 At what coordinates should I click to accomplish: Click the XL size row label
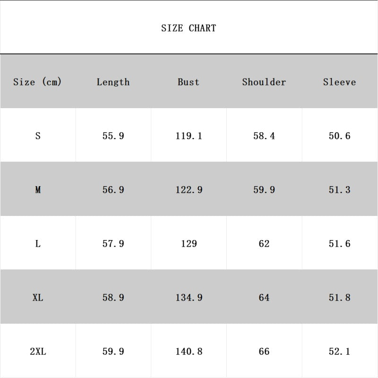point(38,298)
